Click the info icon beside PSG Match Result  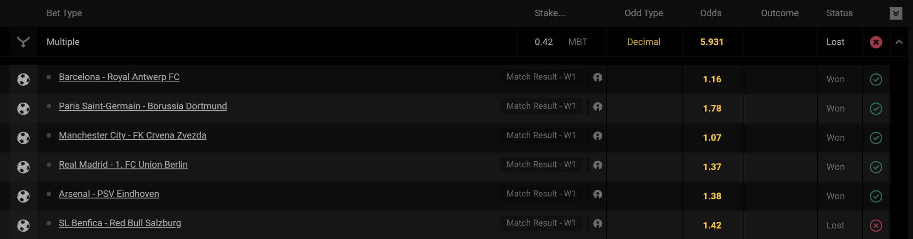click(x=598, y=106)
